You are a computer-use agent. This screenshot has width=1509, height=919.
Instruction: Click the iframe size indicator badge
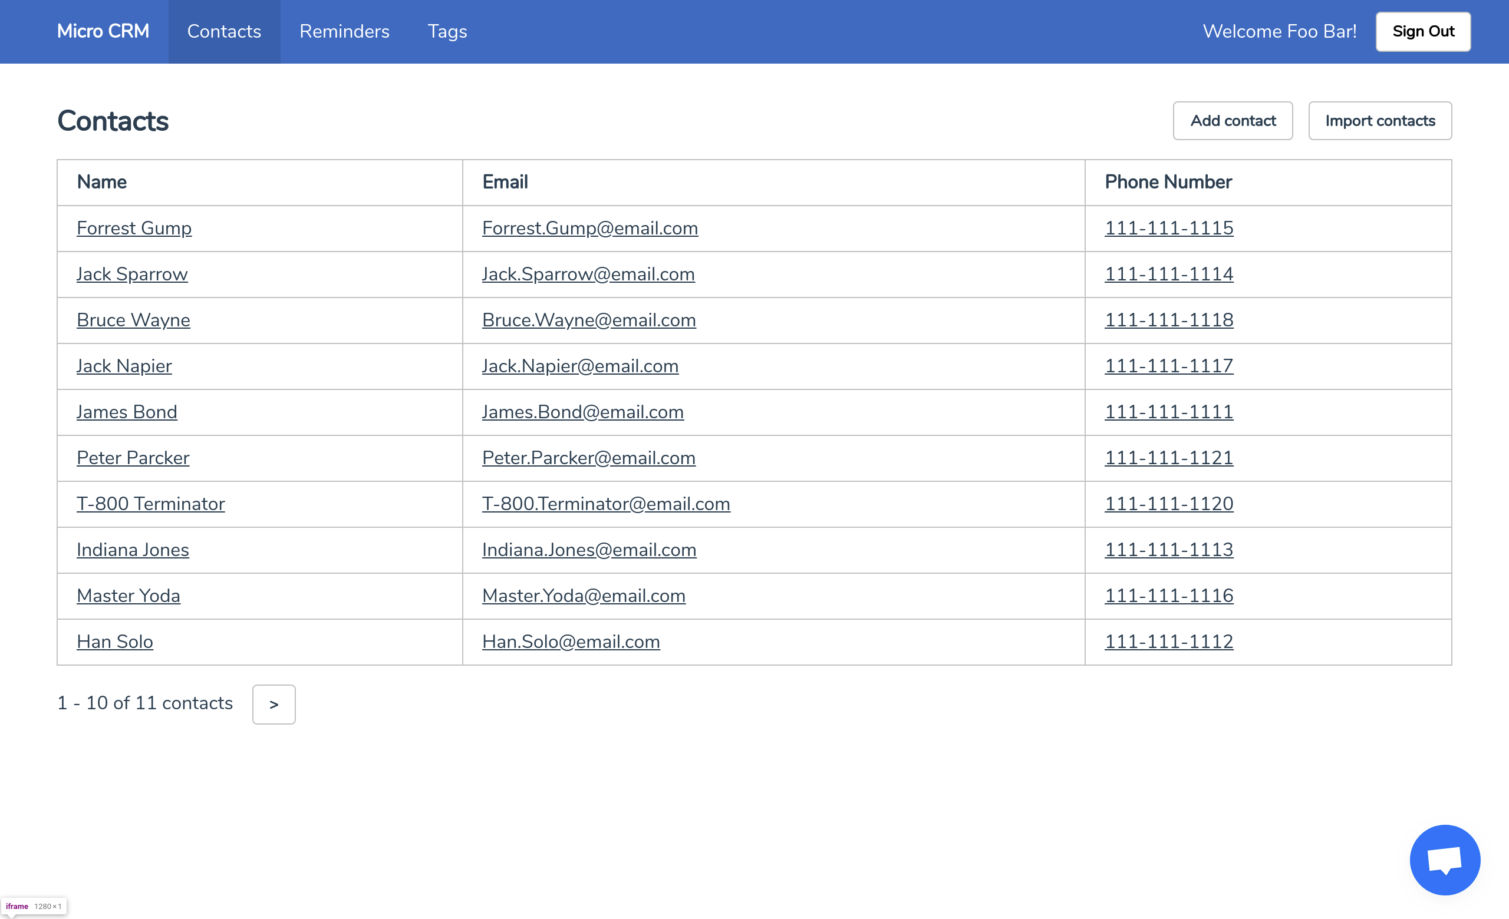[34, 906]
